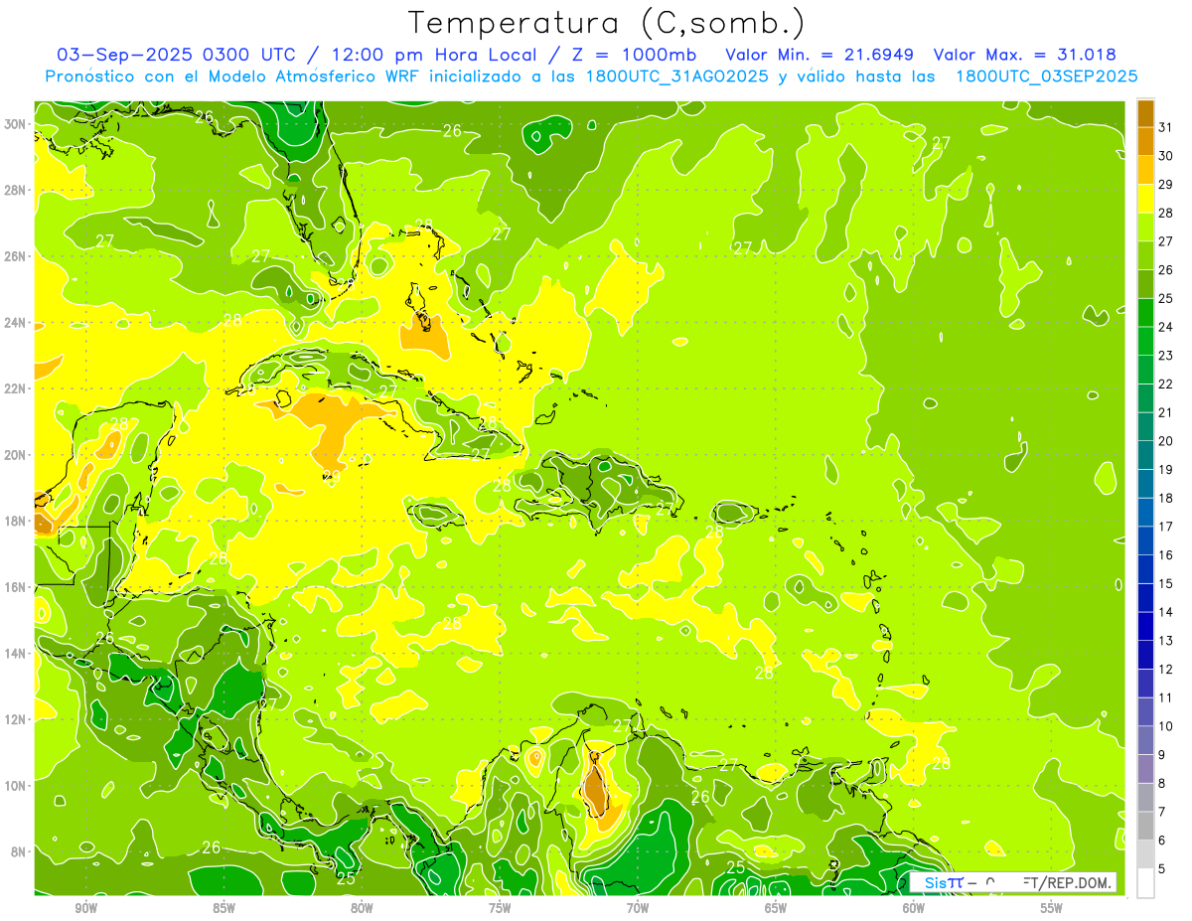Click "Valor Min. = 21.6949" in header
Viewport: 1192px width, 921px height.
click(819, 55)
